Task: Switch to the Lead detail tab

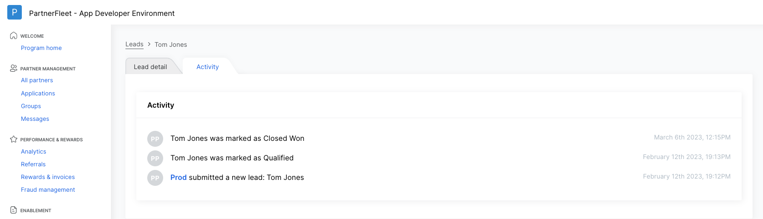Action: pyautogui.click(x=150, y=67)
